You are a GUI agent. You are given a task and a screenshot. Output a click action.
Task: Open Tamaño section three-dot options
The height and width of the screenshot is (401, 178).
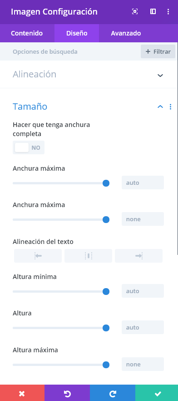[x=170, y=107]
